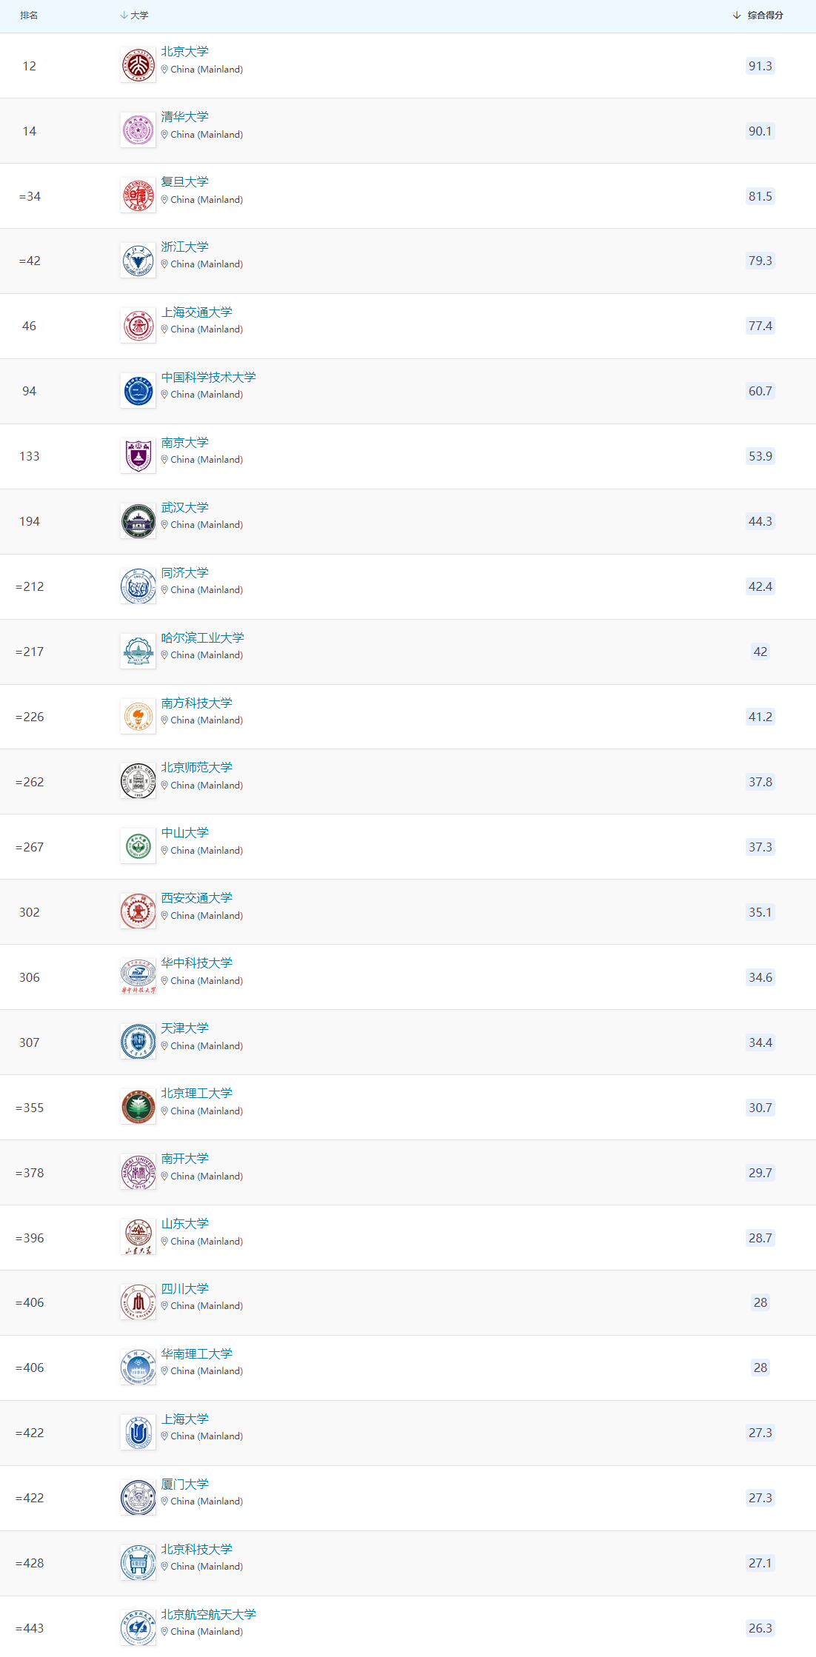Open the Fudan University logo
816x1657 pixels.
(x=138, y=195)
